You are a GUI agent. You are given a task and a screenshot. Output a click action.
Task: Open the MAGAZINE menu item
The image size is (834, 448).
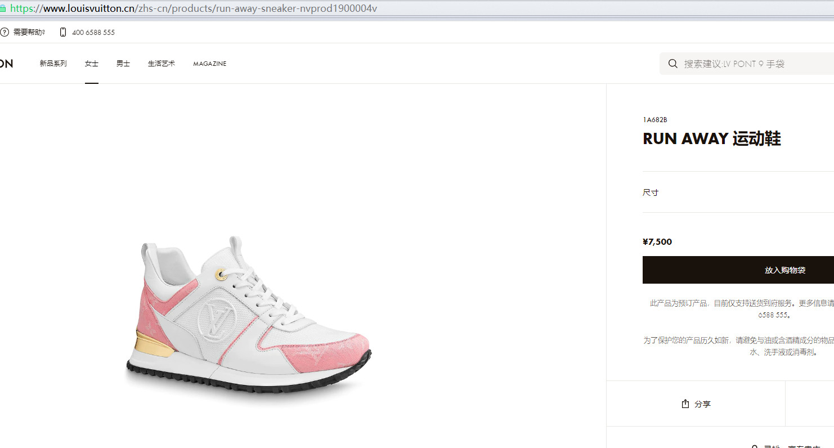click(210, 64)
